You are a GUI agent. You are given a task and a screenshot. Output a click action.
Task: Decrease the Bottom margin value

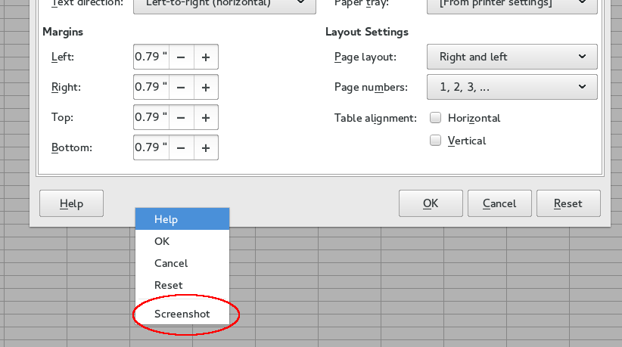pos(181,147)
